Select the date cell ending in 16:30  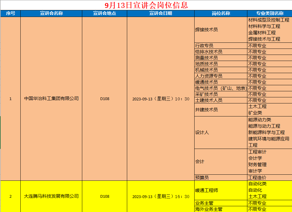click(x=161, y=196)
